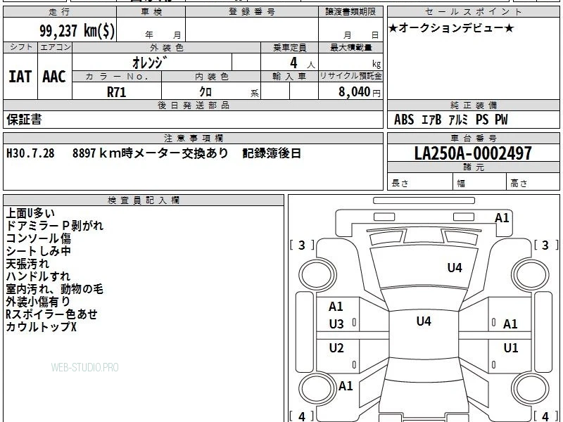The height and width of the screenshot is (422, 563).
Task: Click the U1 mark on right rear door
Action: point(511,347)
